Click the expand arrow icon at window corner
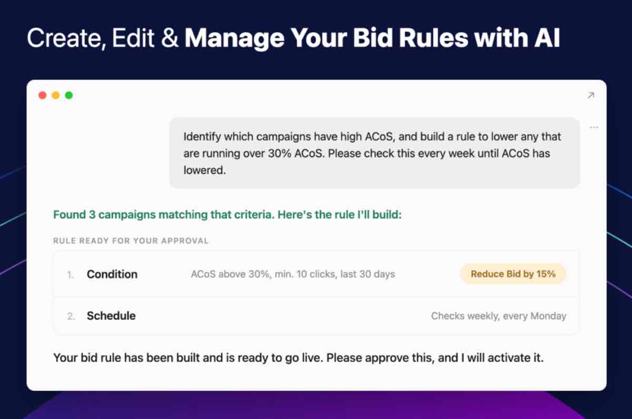The image size is (632, 419). 590,95
